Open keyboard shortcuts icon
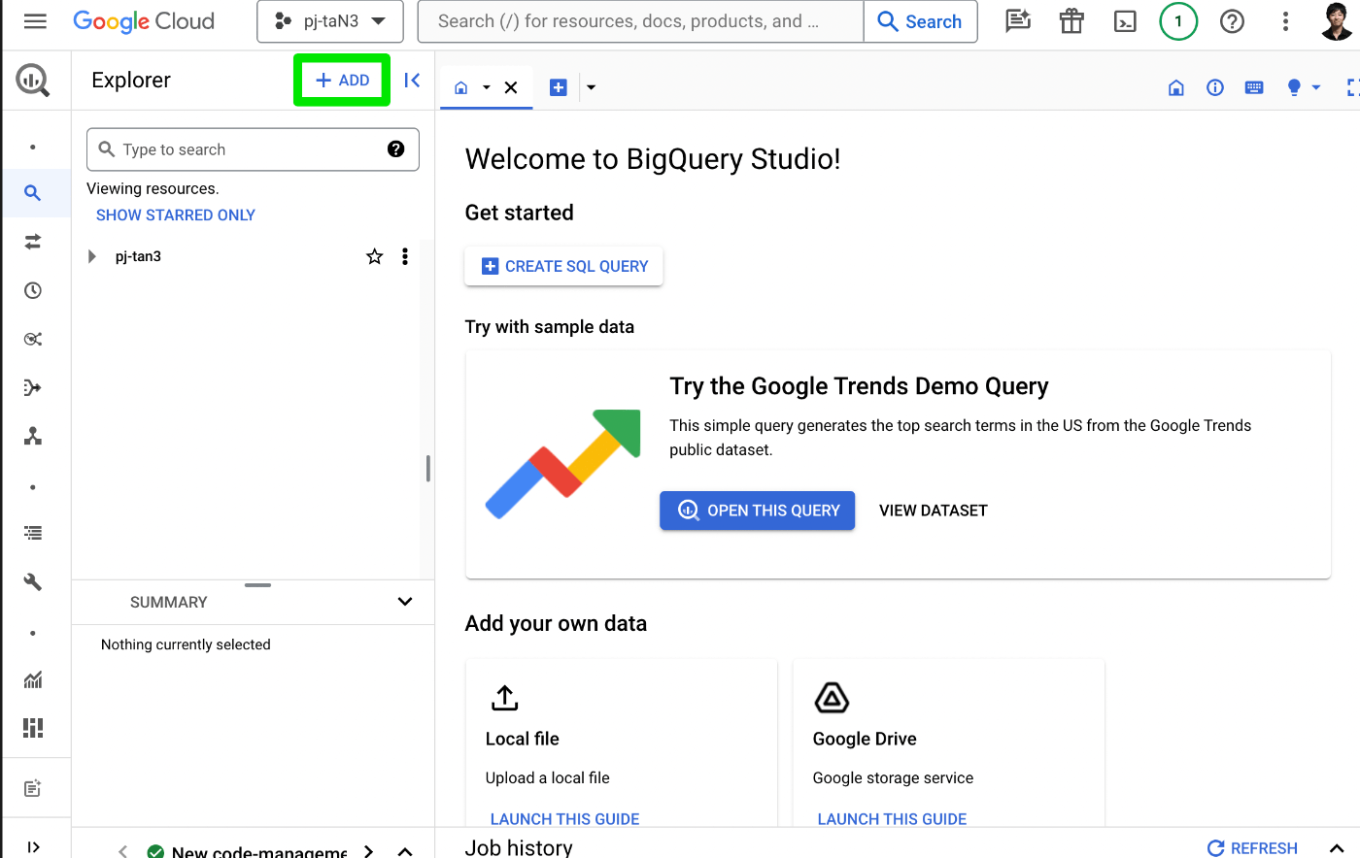 pyautogui.click(x=1254, y=87)
